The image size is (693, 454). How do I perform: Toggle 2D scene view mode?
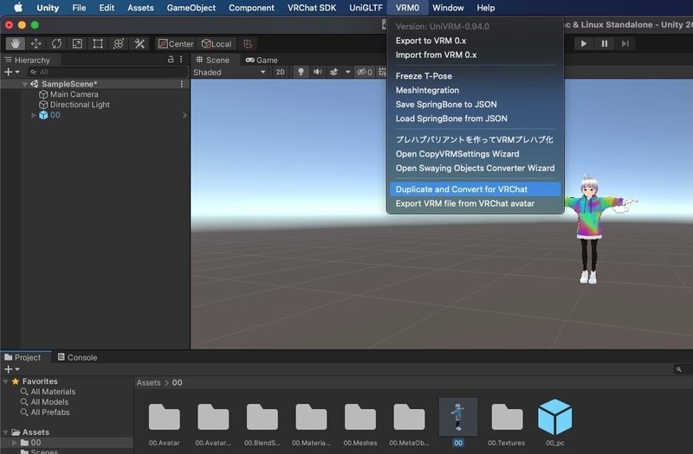pos(280,72)
